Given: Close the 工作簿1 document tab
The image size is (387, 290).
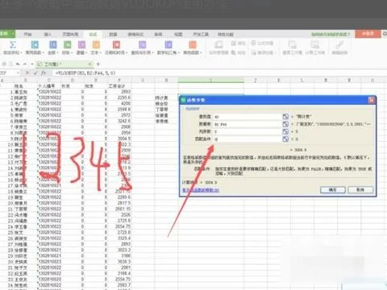Looking at the screenshot, I should 89,64.
